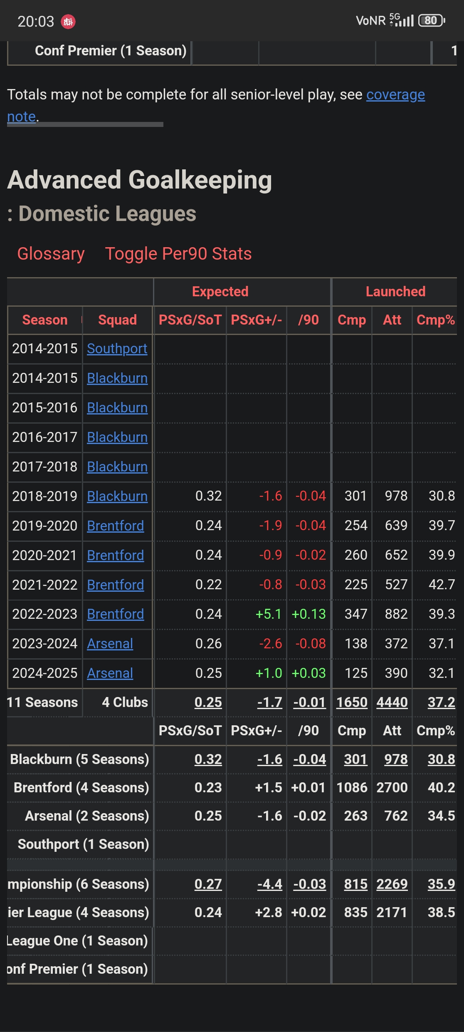Click career total PSxG/SoT value 0.25

pyautogui.click(x=208, y=702)
